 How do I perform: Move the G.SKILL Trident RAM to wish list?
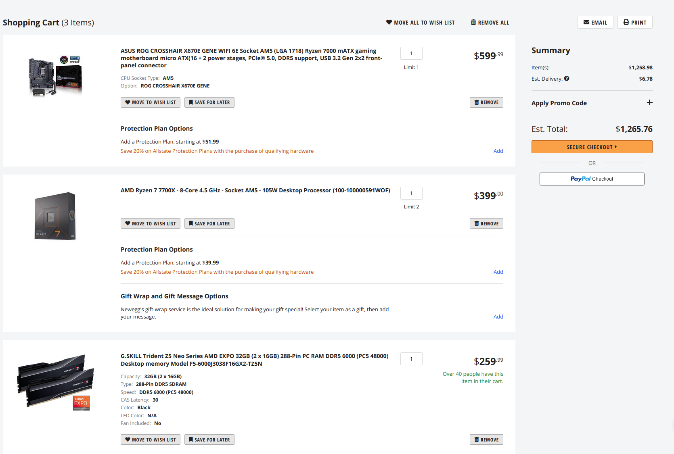point(150,440)
